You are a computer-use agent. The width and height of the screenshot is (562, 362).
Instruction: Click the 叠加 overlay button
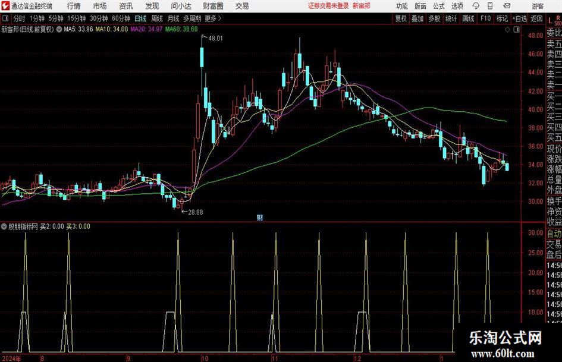[417, 18]
